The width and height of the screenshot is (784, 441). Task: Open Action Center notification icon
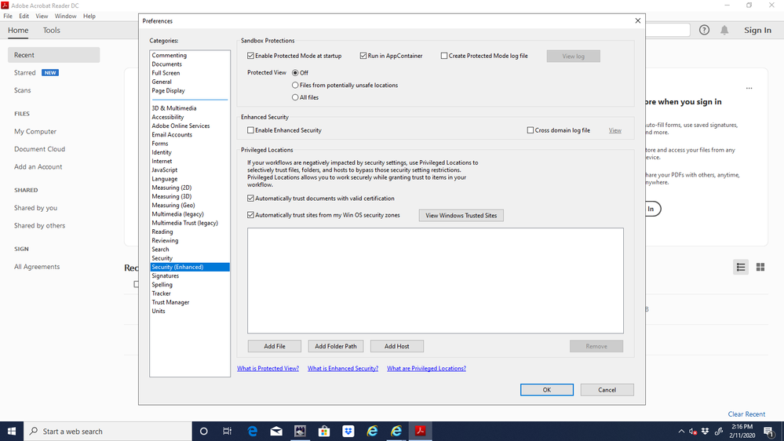pos(769,431)
